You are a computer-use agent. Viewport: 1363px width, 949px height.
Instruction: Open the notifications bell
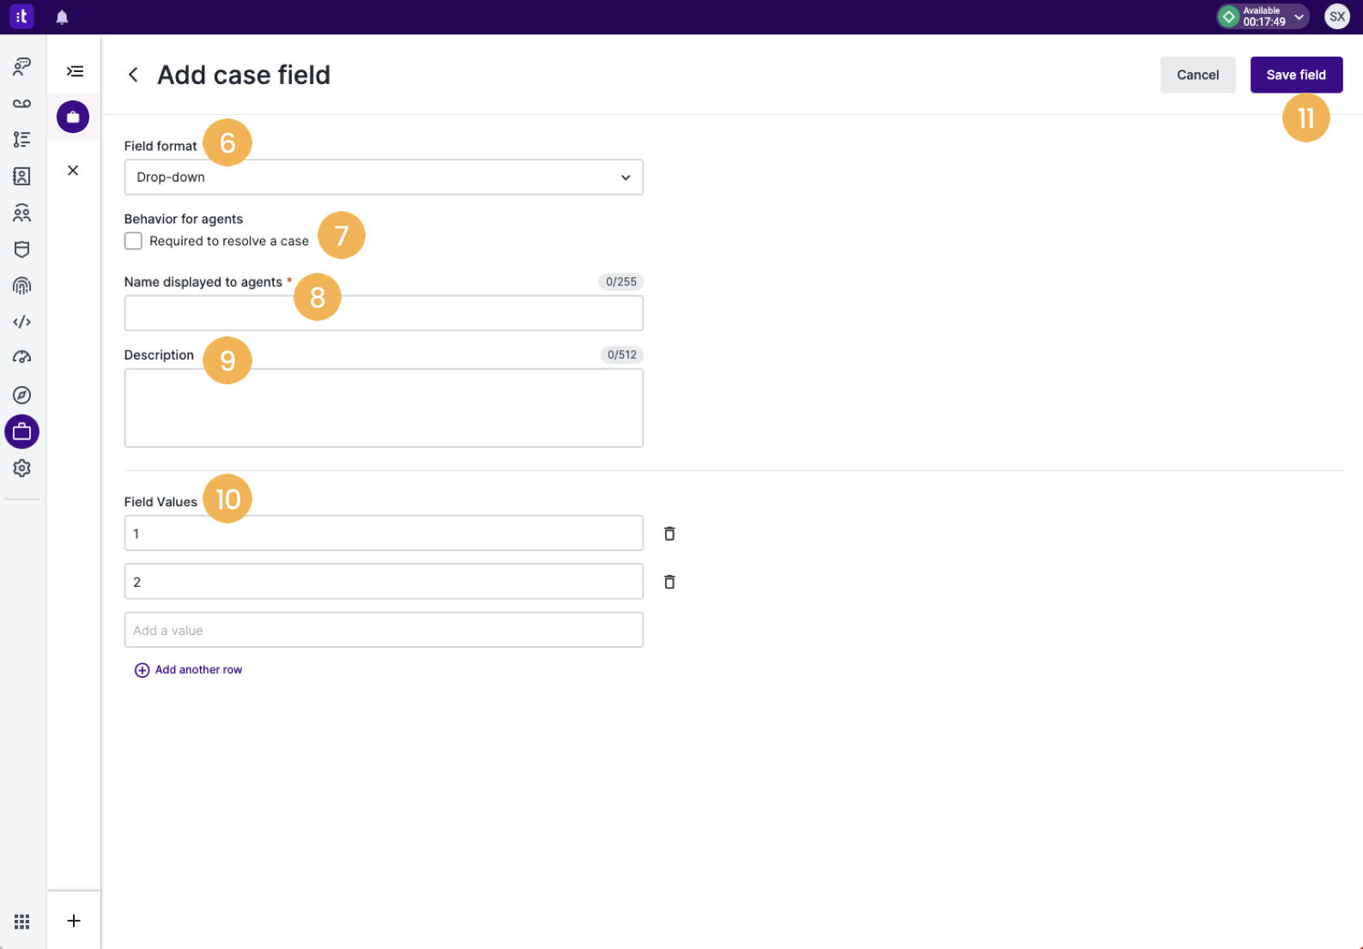pos(62,17)
